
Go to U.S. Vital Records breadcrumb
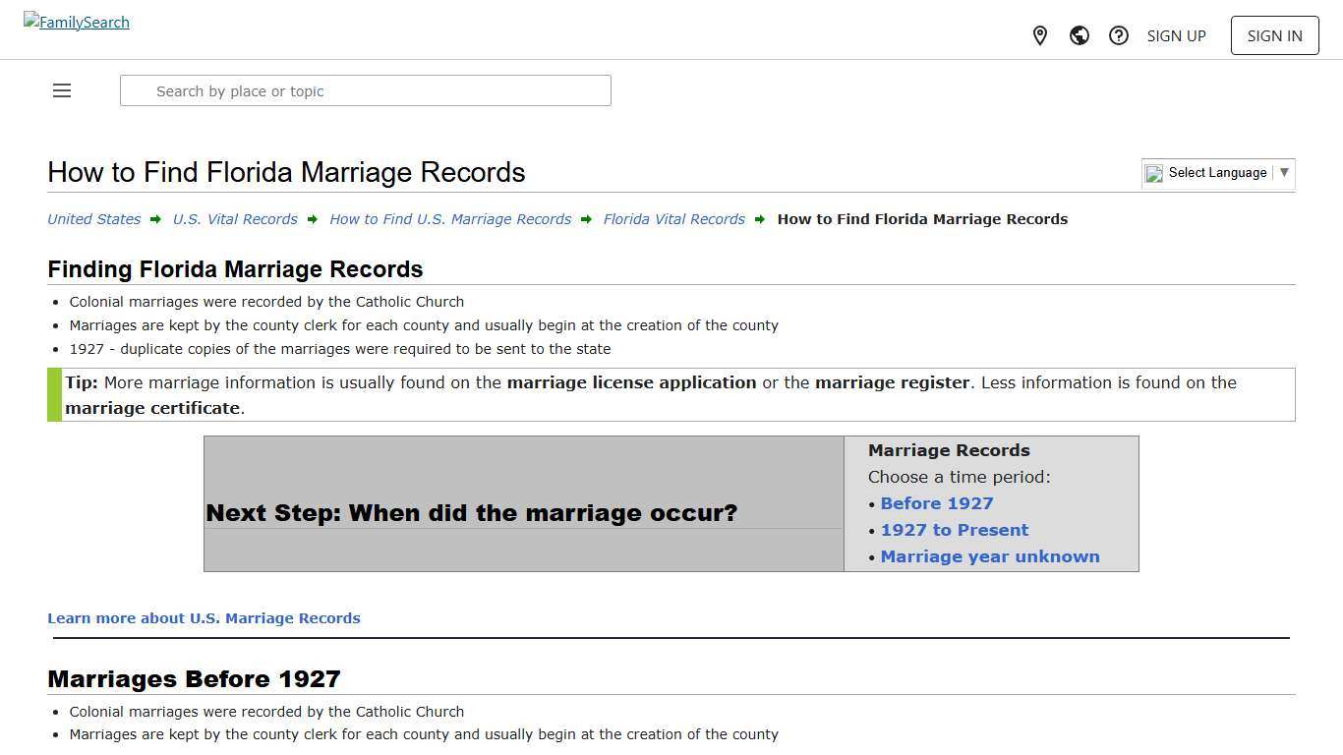235,219
